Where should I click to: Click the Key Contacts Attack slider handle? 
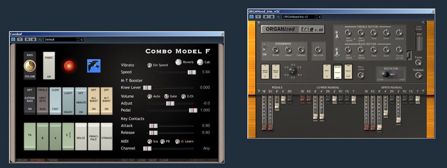pos(153,126)
